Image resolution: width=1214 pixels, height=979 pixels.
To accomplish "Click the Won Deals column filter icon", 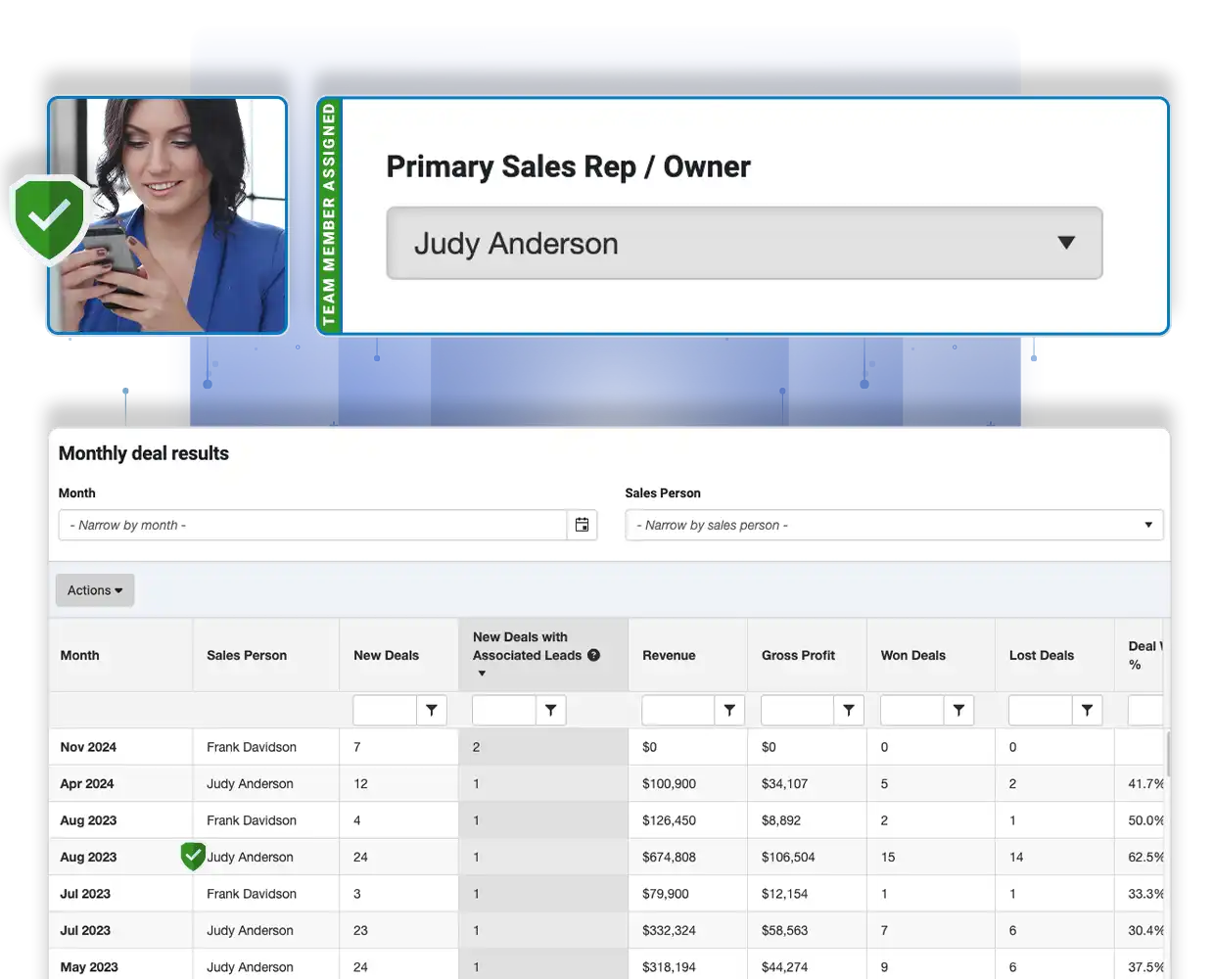I will point(958,711).
